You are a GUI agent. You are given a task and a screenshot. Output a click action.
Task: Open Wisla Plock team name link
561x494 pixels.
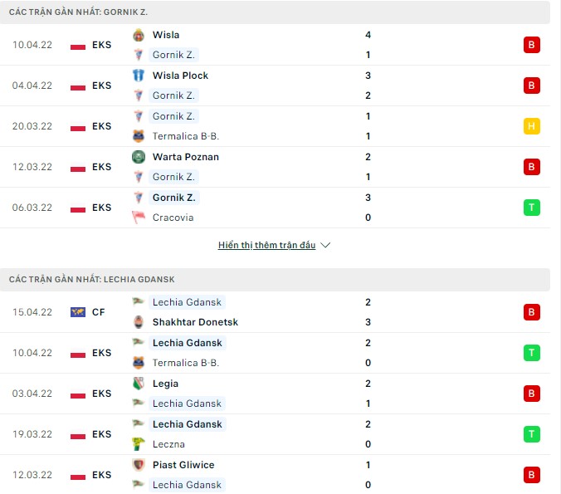[180, 76]
